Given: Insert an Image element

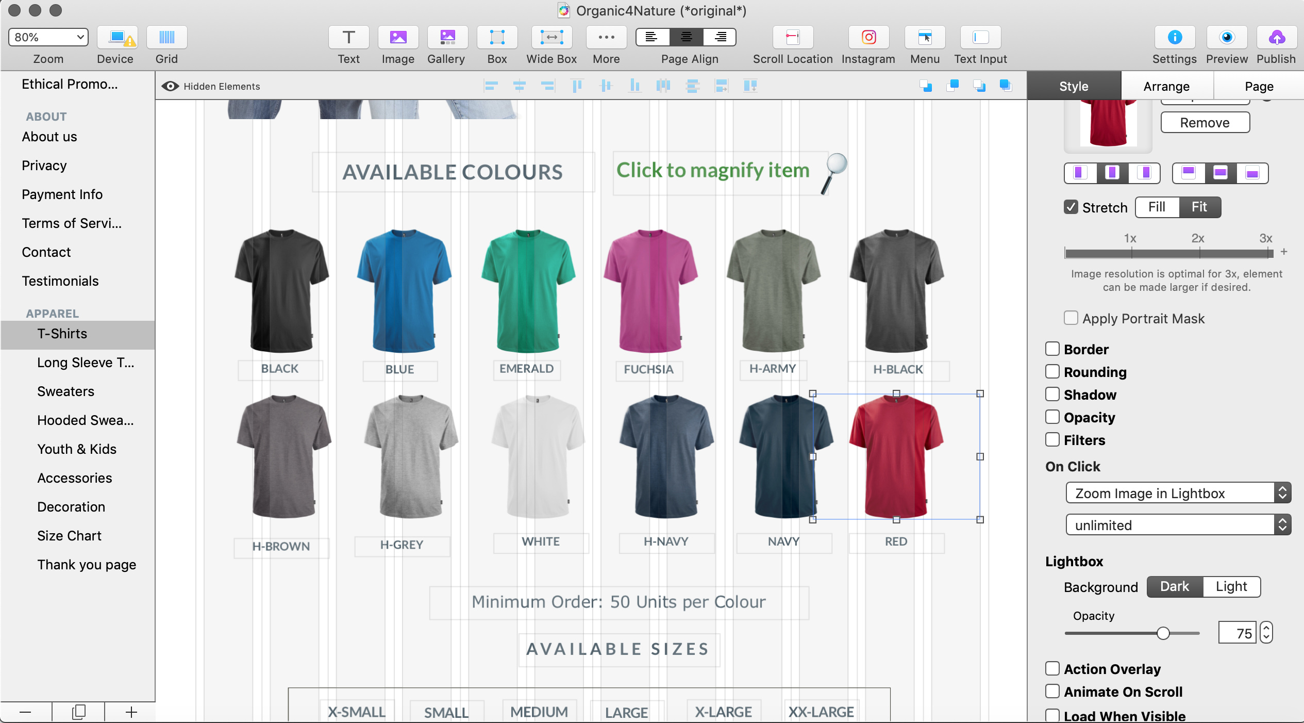Looking at the screenshot, I should pos(398,37).
